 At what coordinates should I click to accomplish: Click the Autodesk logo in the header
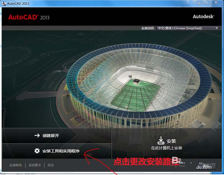(204, 17)
